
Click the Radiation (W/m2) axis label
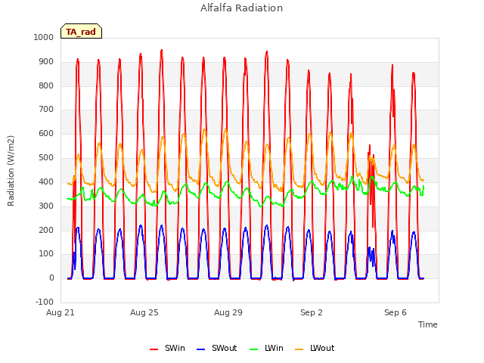pos(11,171)
